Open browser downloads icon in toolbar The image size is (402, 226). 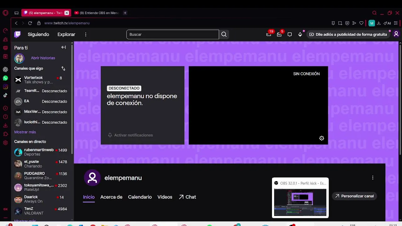(379, 23)
